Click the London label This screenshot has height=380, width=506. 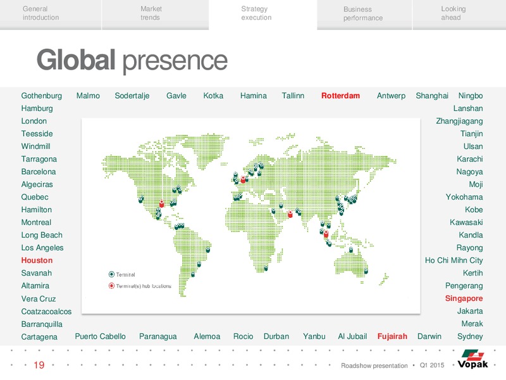click(x=34, y=121)
